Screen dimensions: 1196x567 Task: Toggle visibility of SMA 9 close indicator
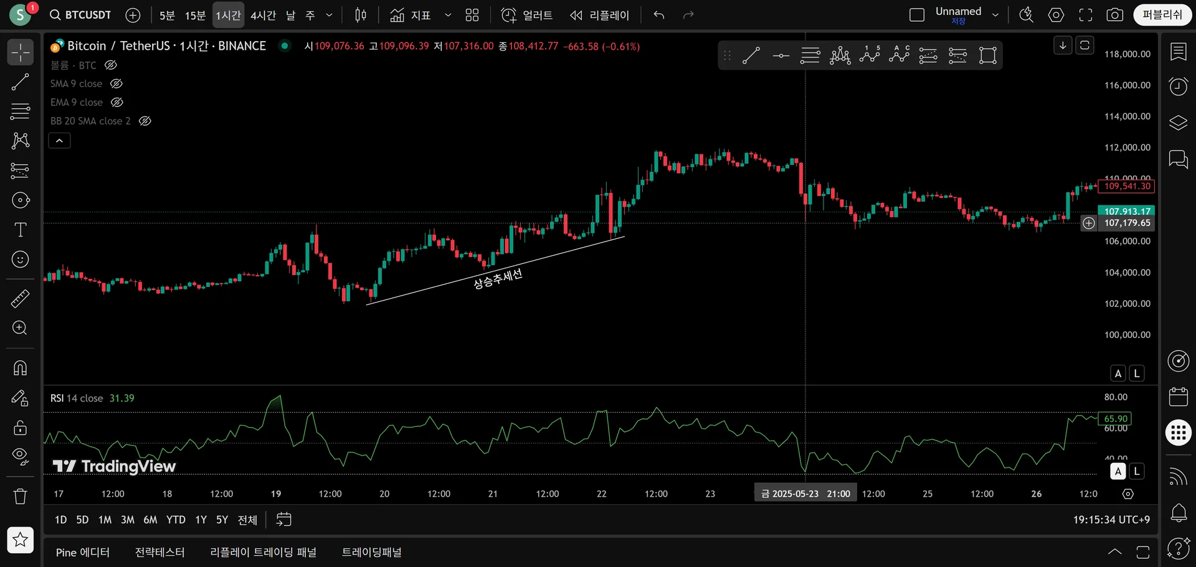click(x=116, y=83)
